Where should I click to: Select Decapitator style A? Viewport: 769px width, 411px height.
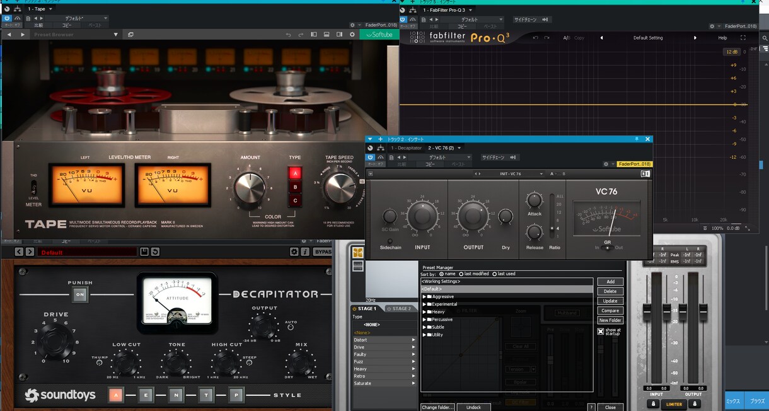pyautogui.click(x=115, y=395)
